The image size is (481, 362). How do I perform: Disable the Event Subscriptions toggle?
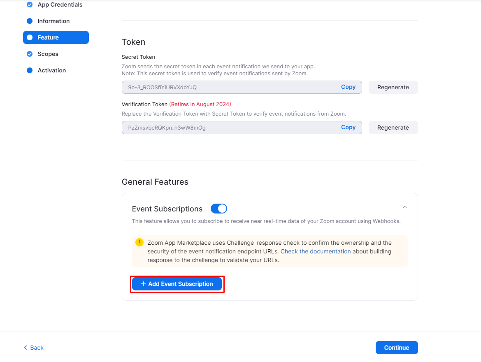pos(219,209)
